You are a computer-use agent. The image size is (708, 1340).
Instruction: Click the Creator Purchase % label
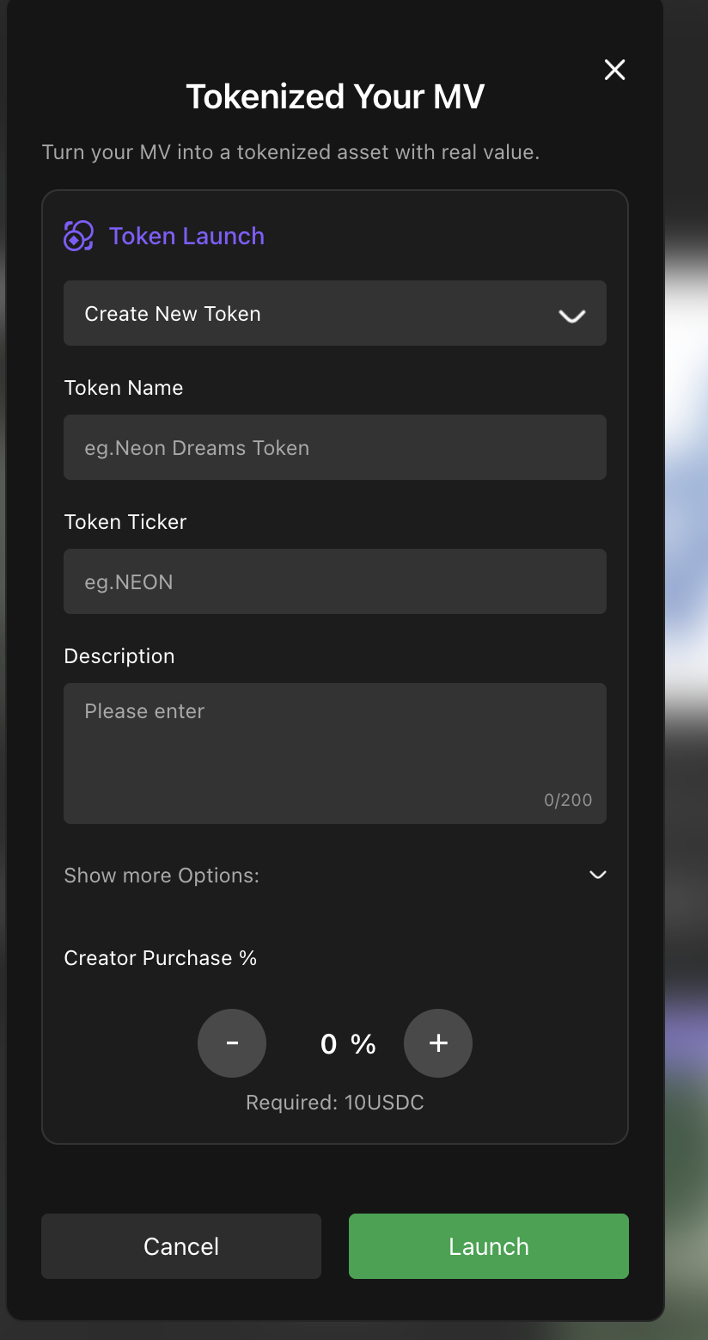pos(161,958)
